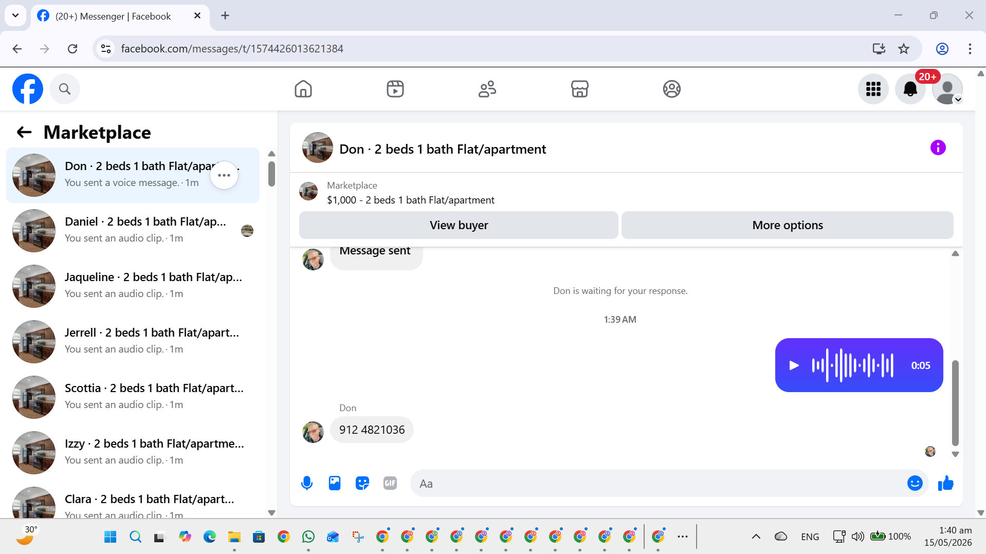
Task: Open the Groups icon in top navigation
Action: pyautogui.click(x=671, y=89)
